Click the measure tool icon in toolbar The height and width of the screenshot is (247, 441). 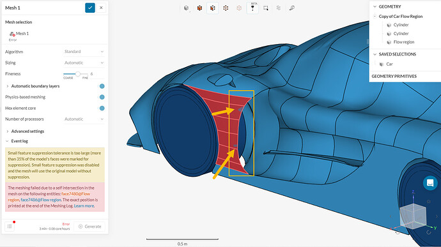click(292, 8)
